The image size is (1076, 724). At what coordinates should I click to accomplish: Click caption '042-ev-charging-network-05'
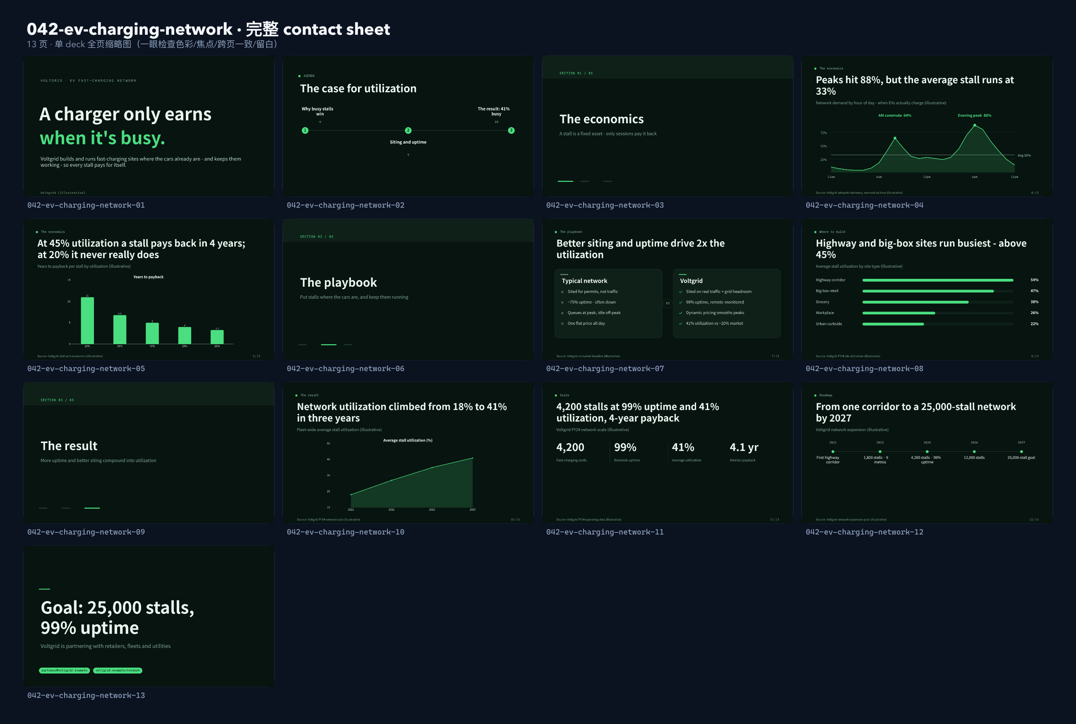tap(86, 369)
